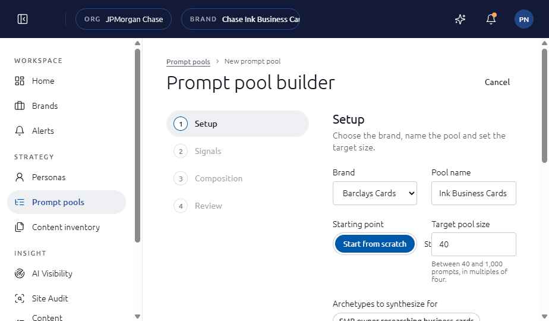Select the Prompt pools sidebar item

coord(67,202)
